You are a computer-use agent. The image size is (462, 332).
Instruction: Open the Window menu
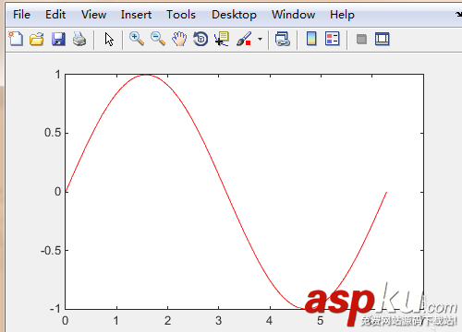click(293, 15)
